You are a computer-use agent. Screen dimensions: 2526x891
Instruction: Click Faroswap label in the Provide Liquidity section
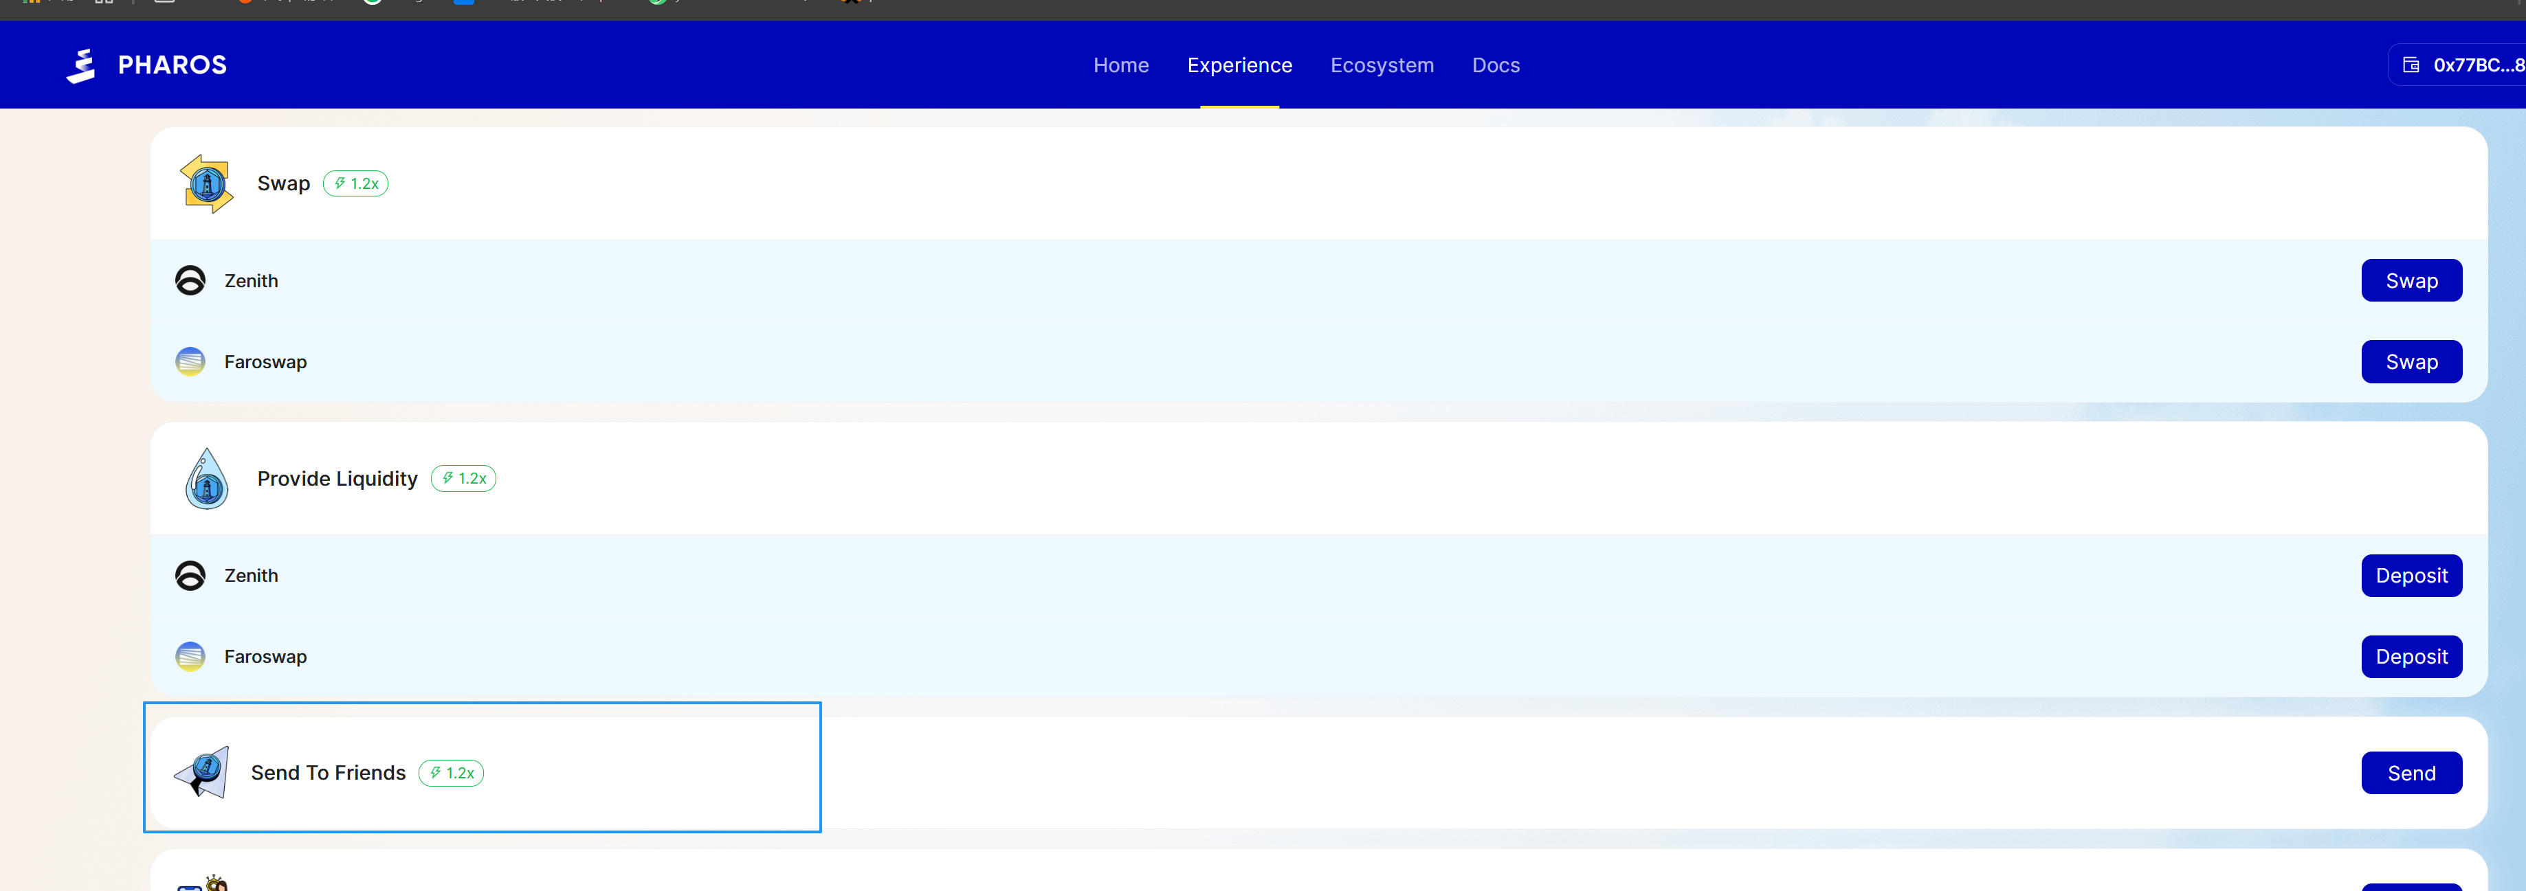[x=266, y=657]
